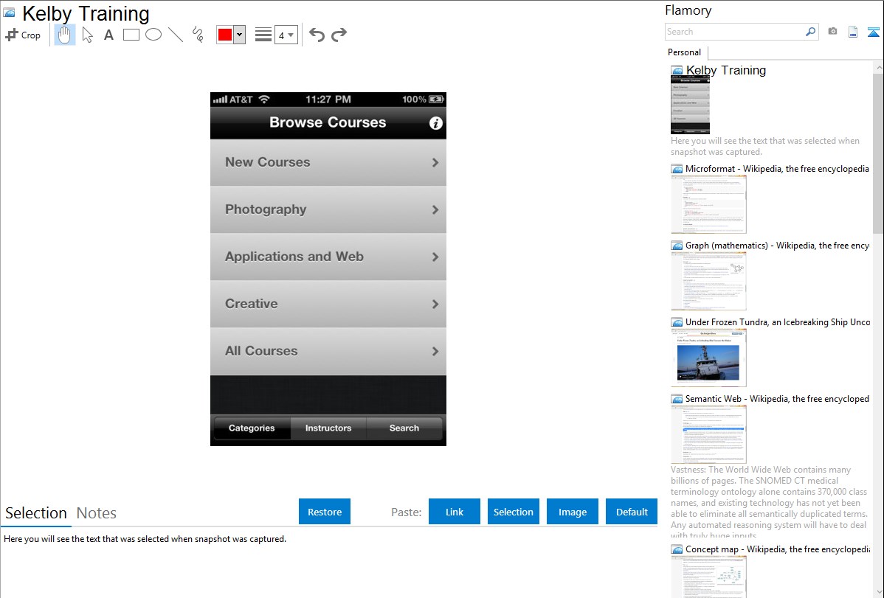Click the Paste Link button
The image size is (884, 598).
pos(455,512)
